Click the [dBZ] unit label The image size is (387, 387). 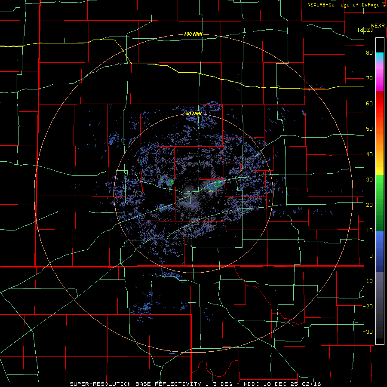pos(365,30)
